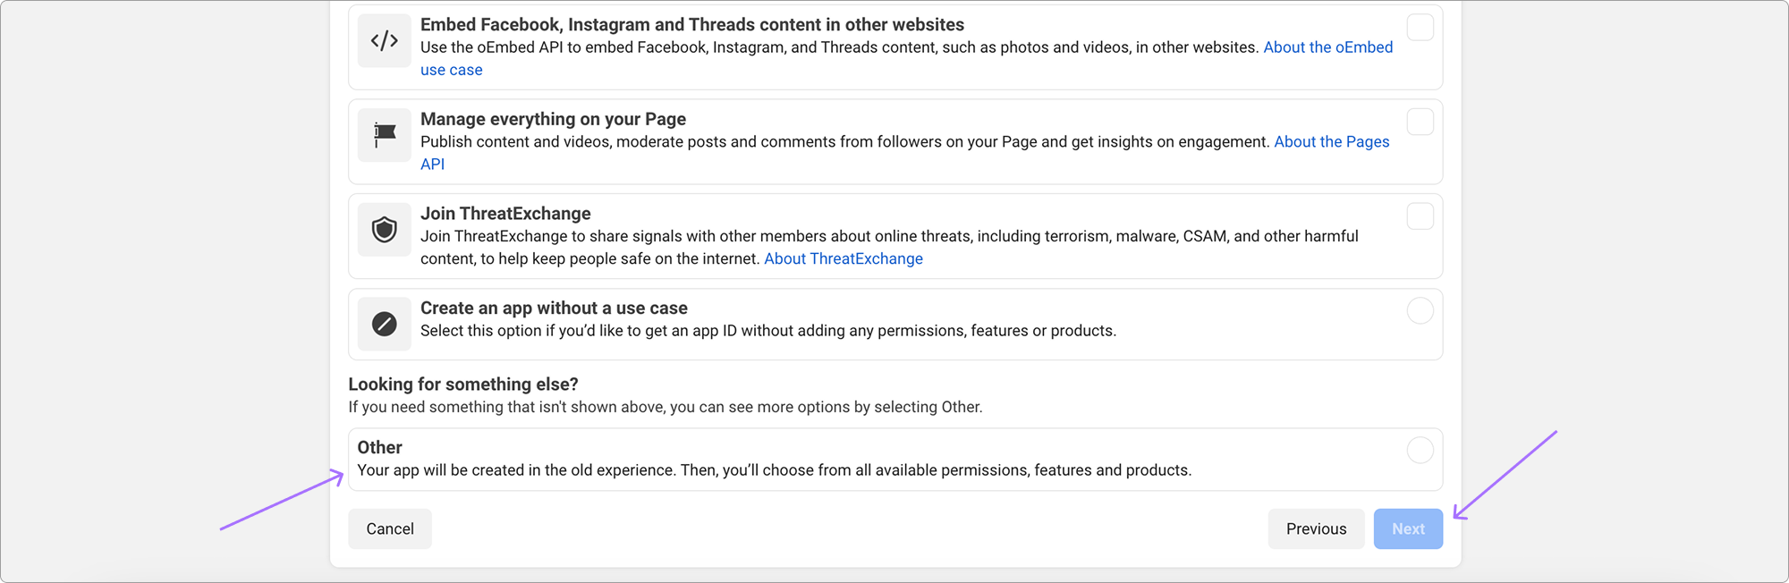Click the 'Select this option if you'd like to get an app ID' text
The width and height of the screenshot is (1789, 583).
point(768,331)
